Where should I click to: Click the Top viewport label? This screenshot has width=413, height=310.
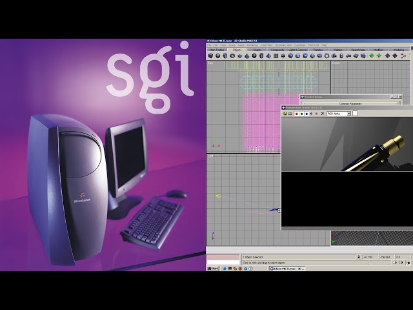pos(210,63)
